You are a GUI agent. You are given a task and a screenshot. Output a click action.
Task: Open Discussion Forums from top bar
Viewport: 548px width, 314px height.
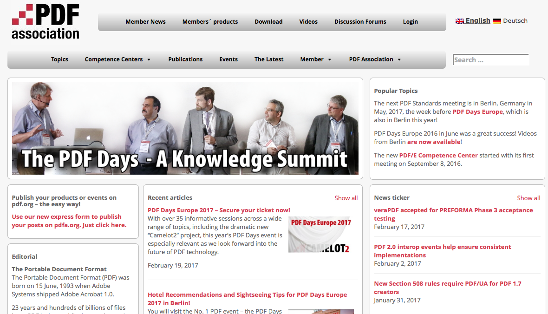coord(360,22)
